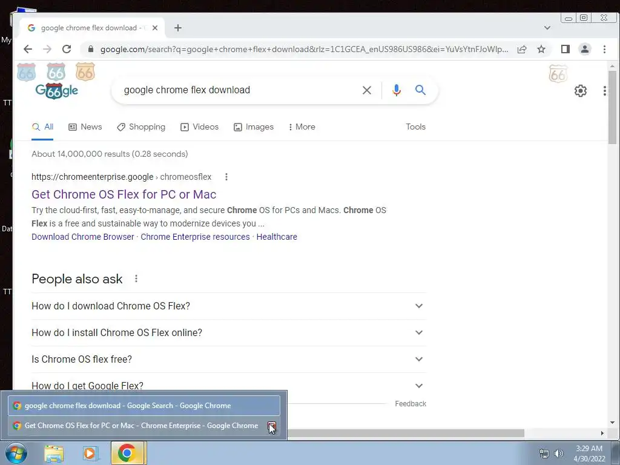620x465 pixels.
Task: Switch to the News tab
Action: pos(85,127)
